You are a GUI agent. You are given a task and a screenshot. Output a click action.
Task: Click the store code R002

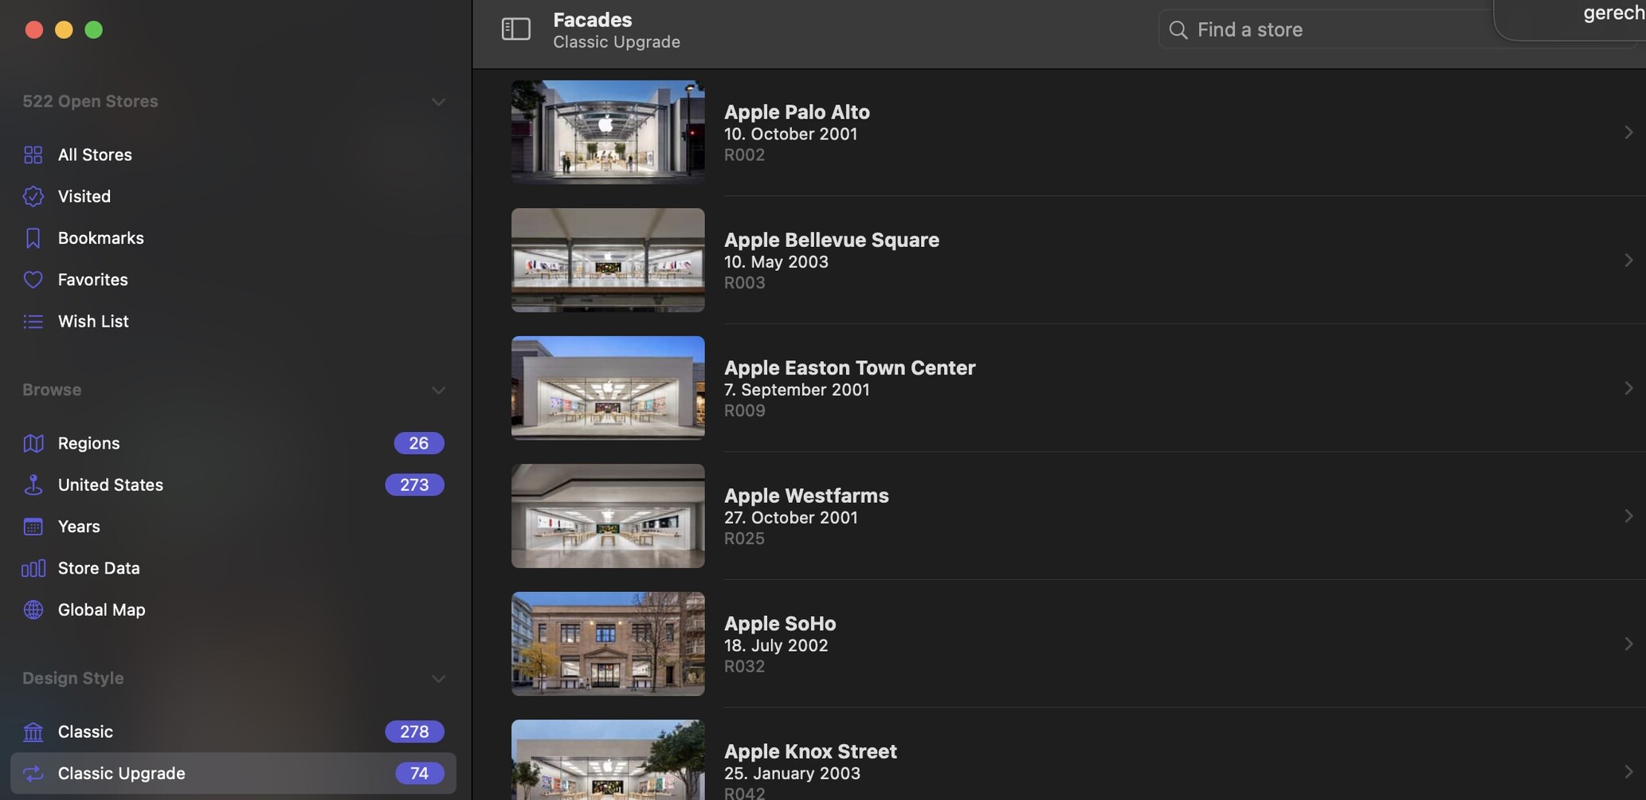click(x=744, y=155)
